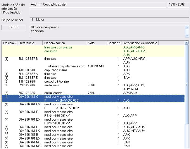Viewport: 190px width, 149px height.
Task: Click 'F >> 8N-Y-050 000*' under 461 CX
Action: click(62, 108)
